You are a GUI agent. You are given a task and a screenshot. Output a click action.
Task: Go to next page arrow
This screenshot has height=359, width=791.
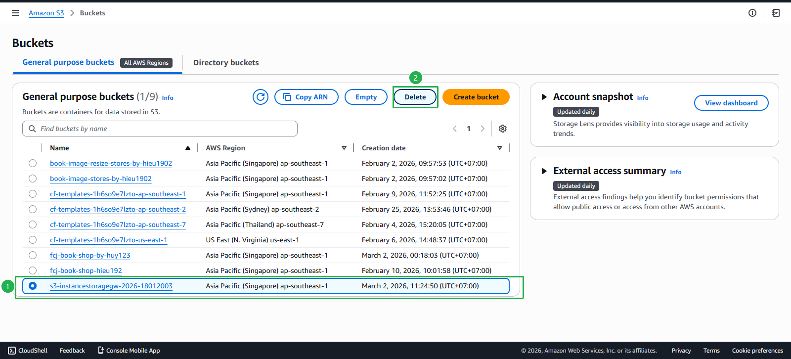tap(483, 129)
